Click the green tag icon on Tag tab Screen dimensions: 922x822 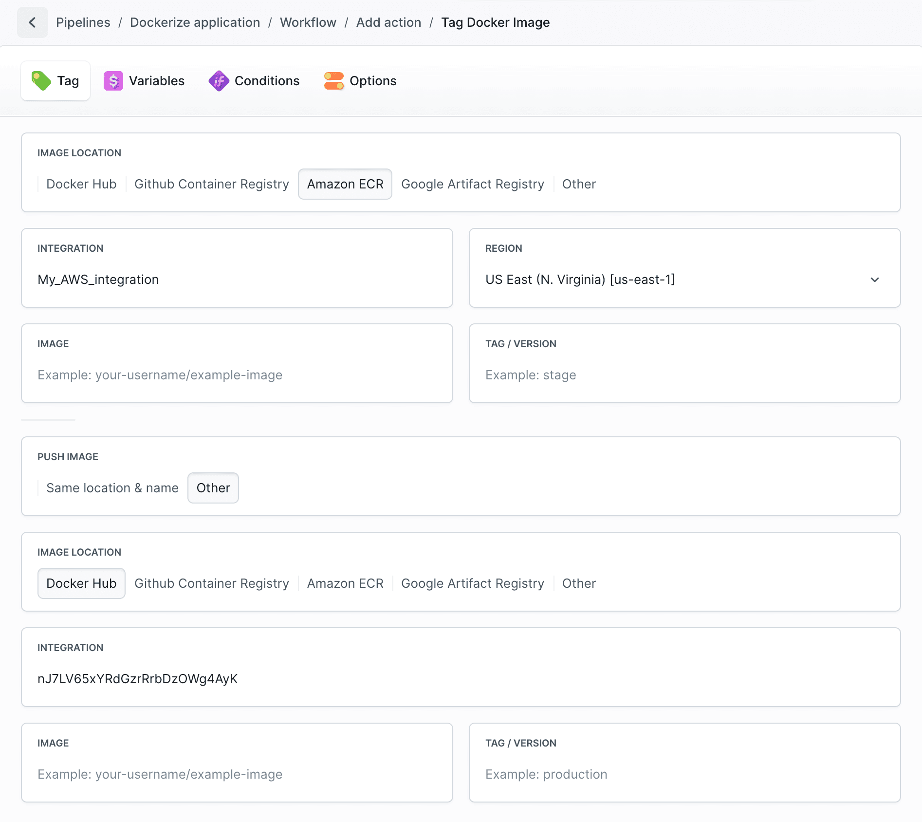[x=42, y=80]
